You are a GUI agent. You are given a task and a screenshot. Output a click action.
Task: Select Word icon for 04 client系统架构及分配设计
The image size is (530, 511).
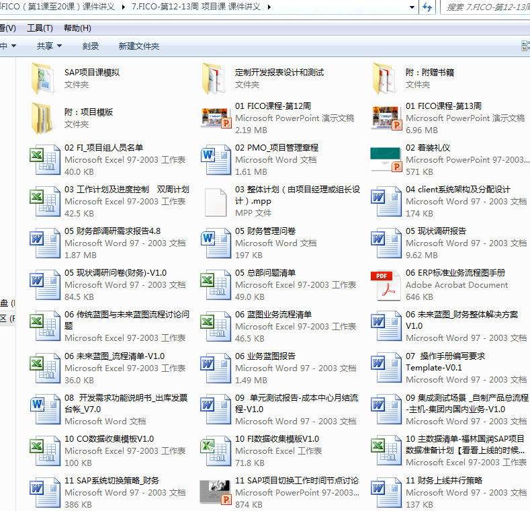(386, 201)
